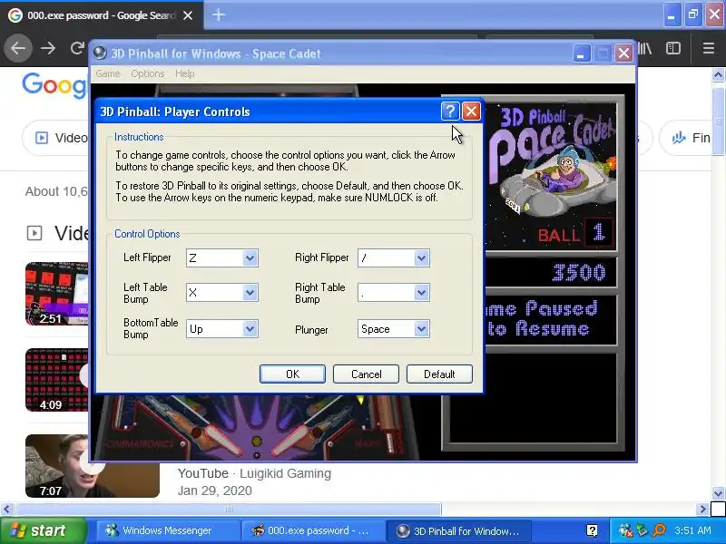Toggle the browser sidebar icon
The height and width of the screenshot is (544, 726).
click(x=673, y=48)
